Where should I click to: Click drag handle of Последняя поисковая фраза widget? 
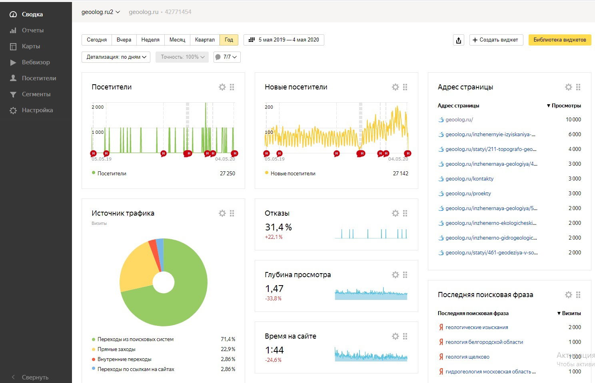pos(578,295)
